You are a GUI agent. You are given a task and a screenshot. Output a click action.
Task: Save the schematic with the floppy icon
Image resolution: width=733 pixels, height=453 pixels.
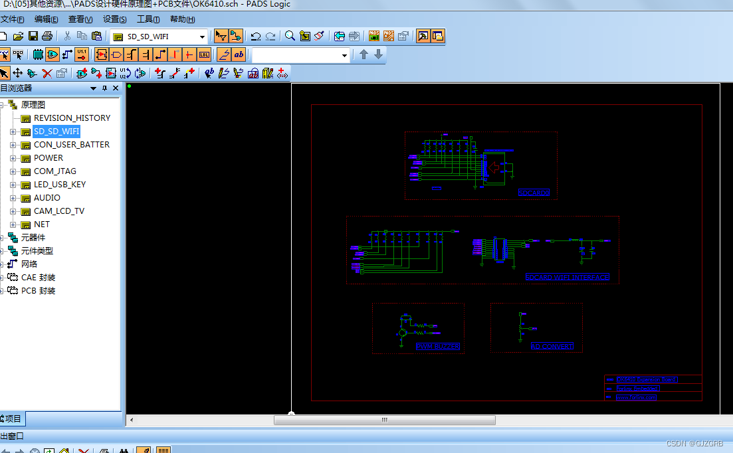[x=33, y=36]
